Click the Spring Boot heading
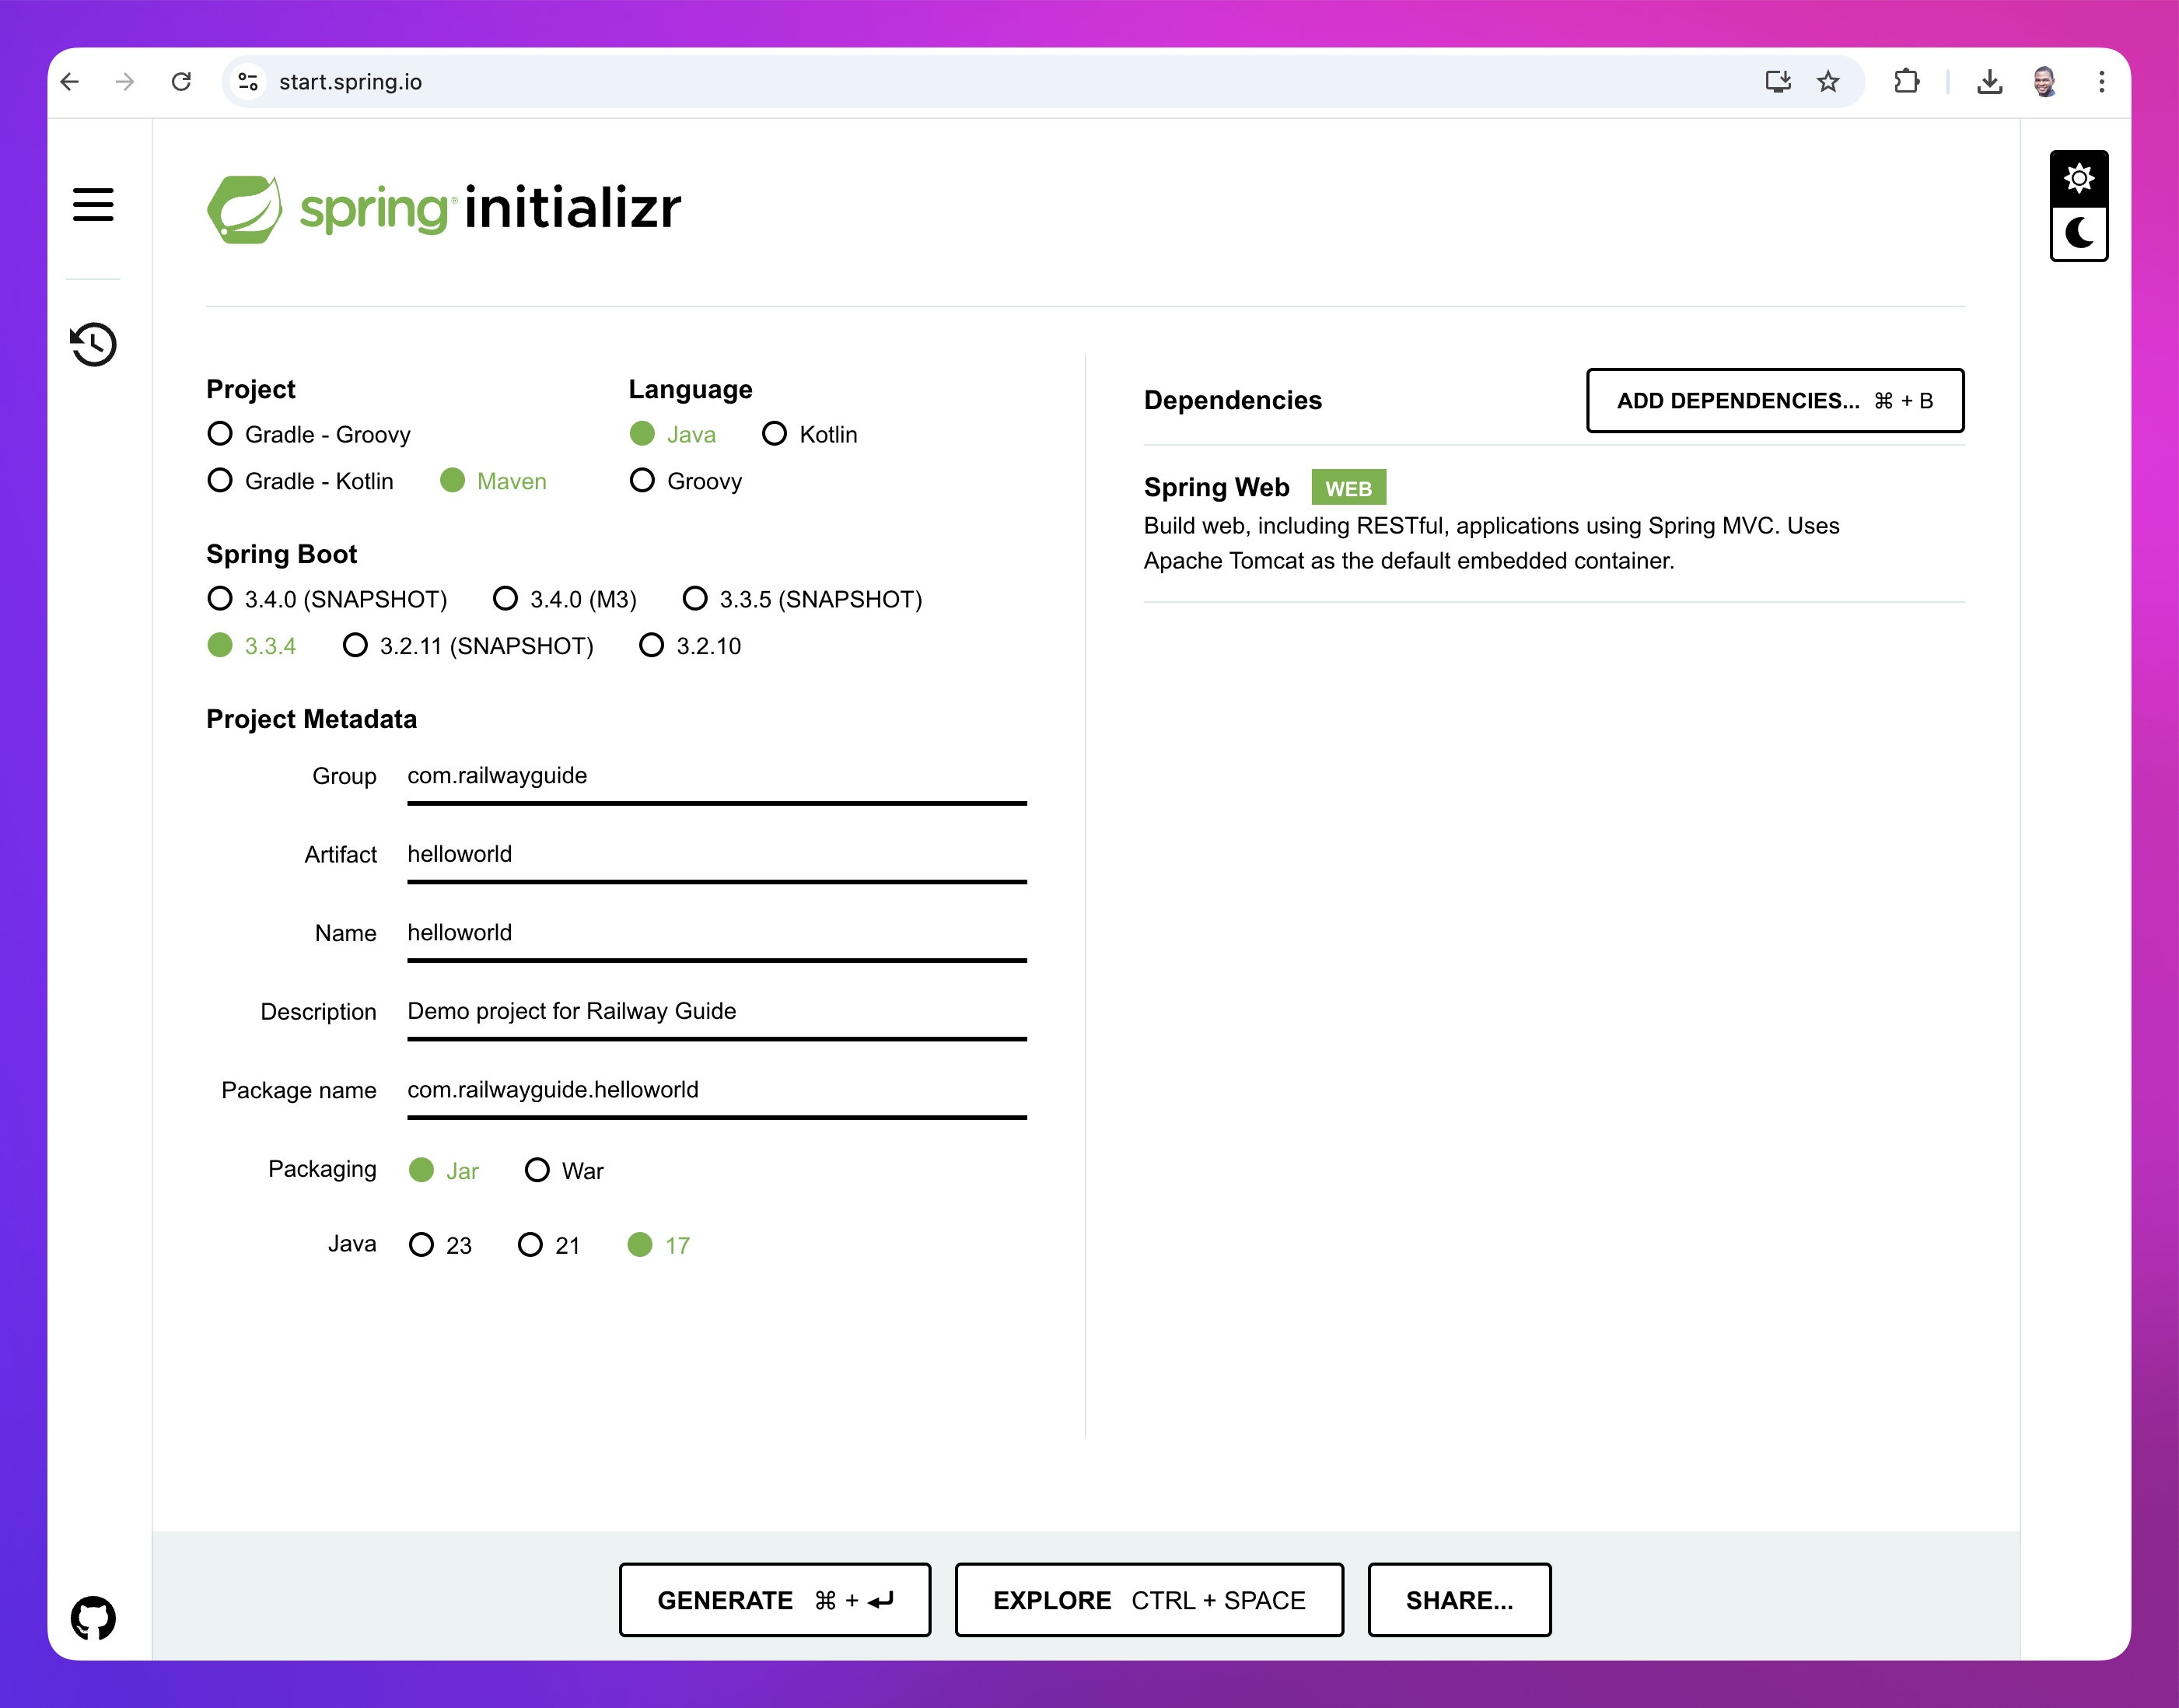This screenshot has width=2179, height=1708. 281,554
